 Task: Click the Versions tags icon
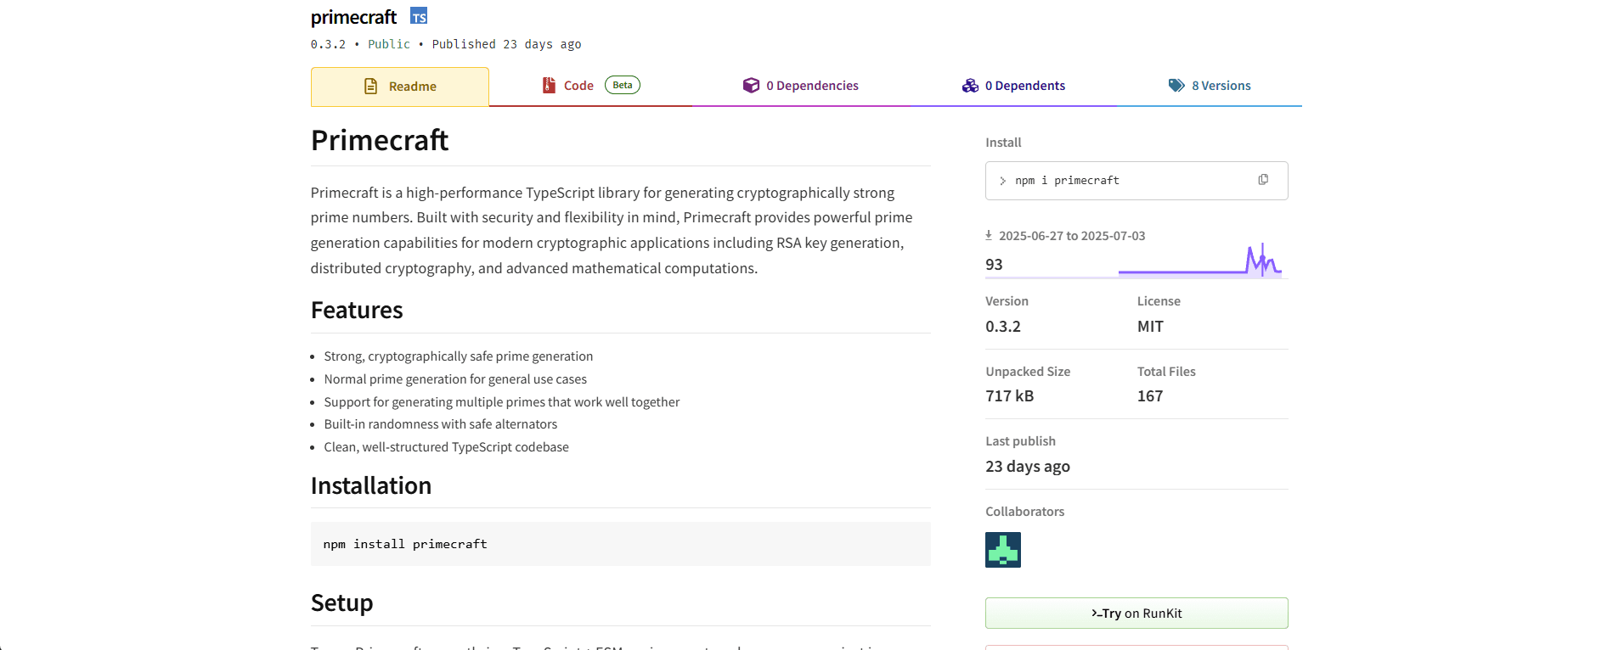tap(1176, 86)
